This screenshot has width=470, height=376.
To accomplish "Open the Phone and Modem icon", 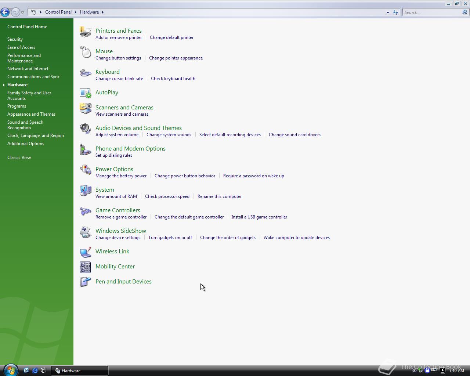I will coord(86,150).
